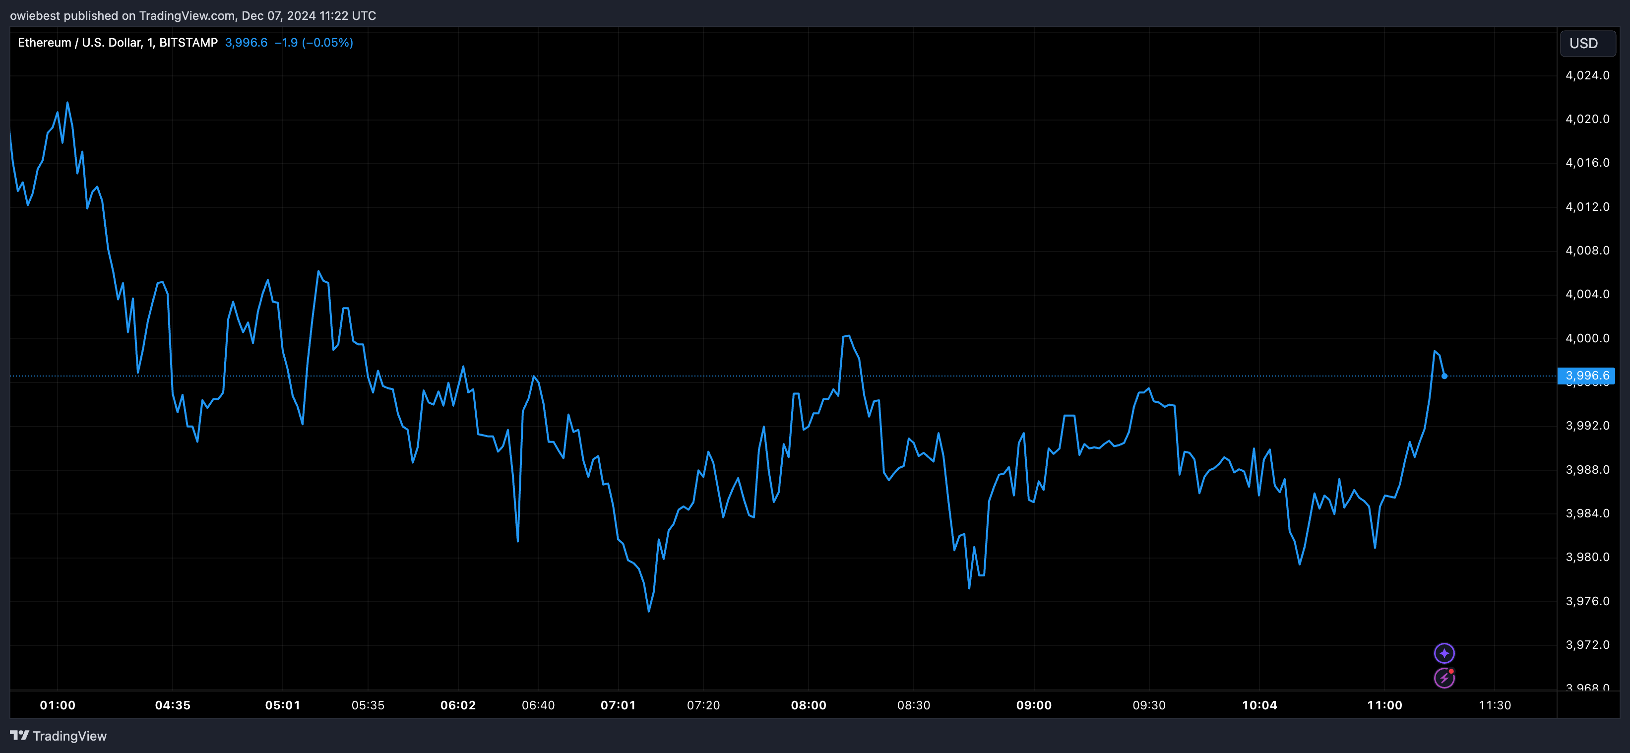Image resolution: width=1630 pixels, height=753 pixels.
Task: Click the header price 3,996.6 value
Action: pyautogui.click(x=246, y=42)
